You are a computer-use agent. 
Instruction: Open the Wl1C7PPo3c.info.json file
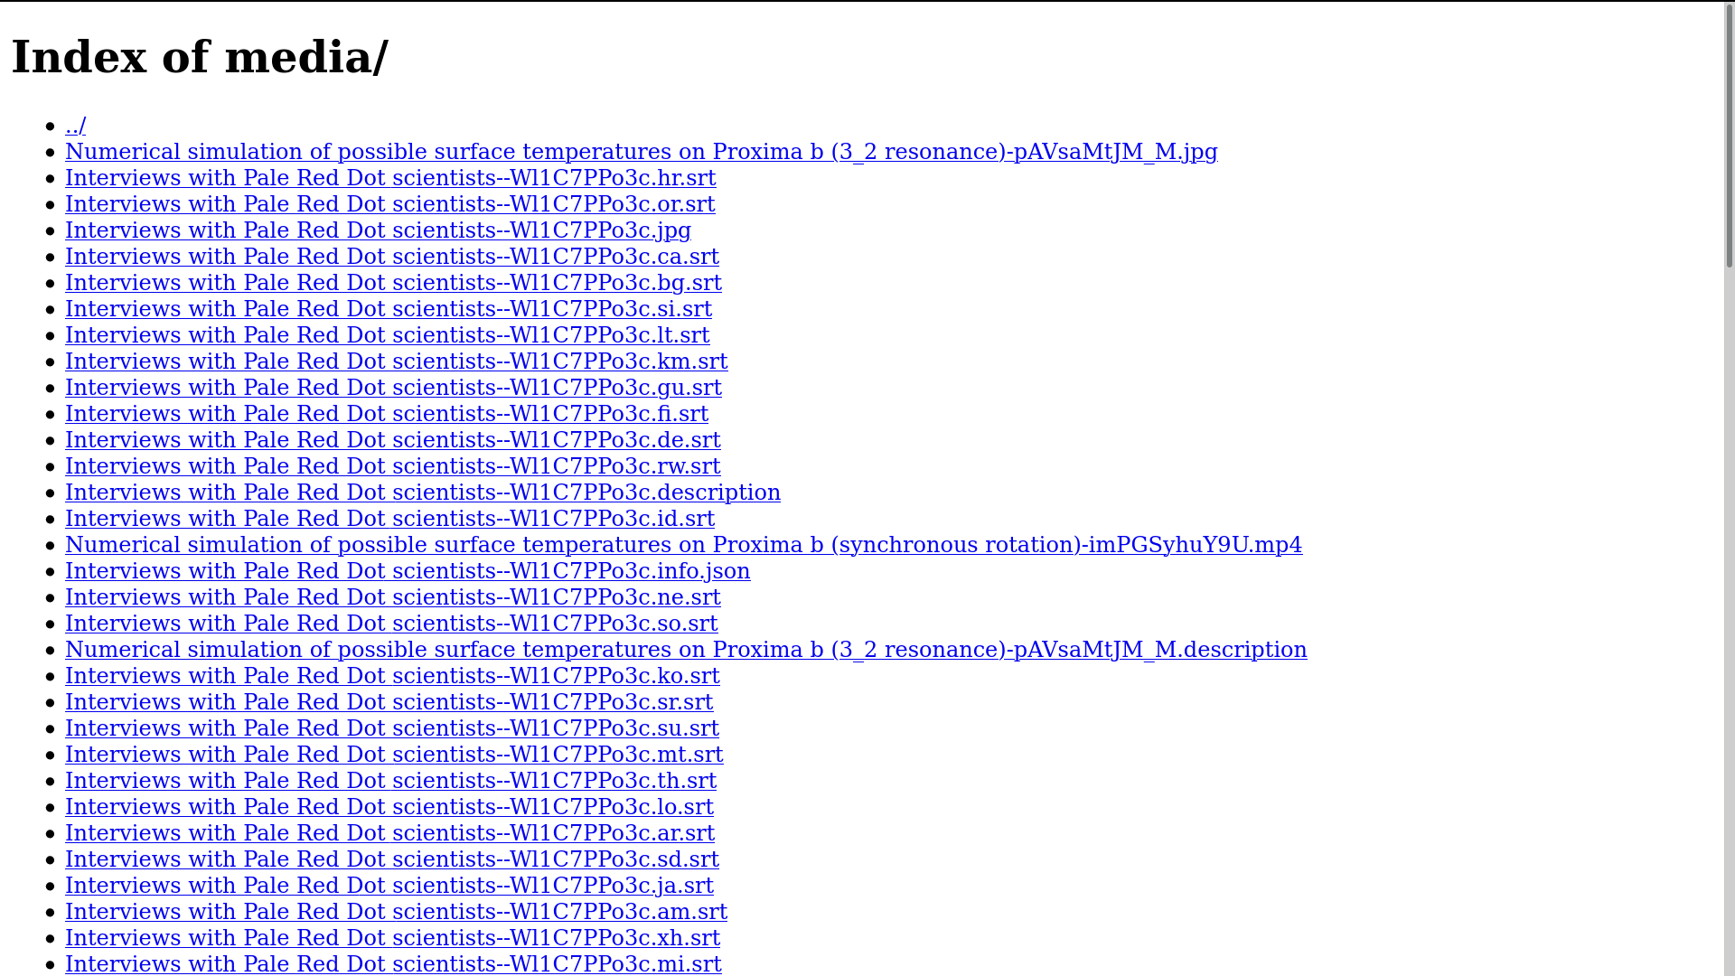pos(408,571)
